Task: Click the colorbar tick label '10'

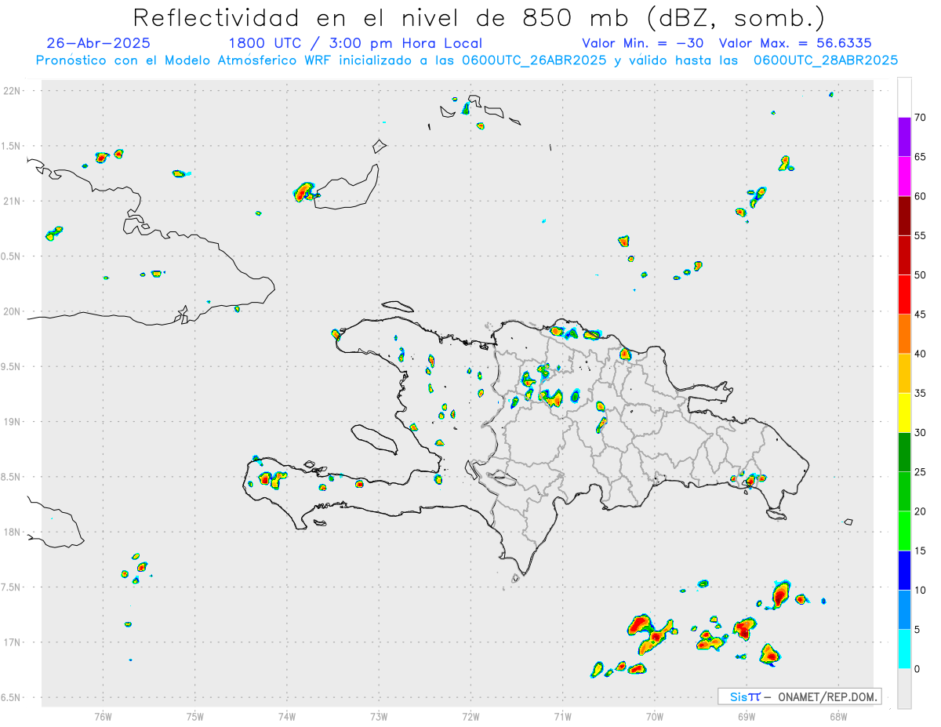Action: click(920, 590)
